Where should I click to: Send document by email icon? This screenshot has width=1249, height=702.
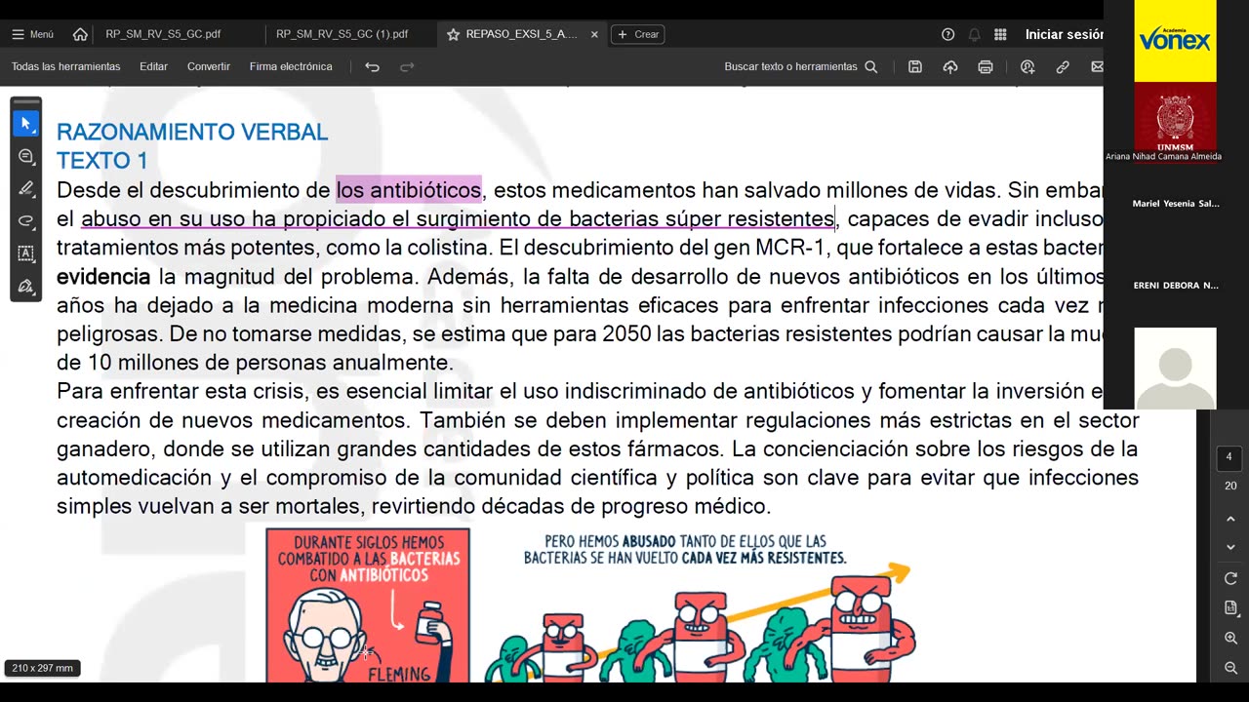point(1097,66)
